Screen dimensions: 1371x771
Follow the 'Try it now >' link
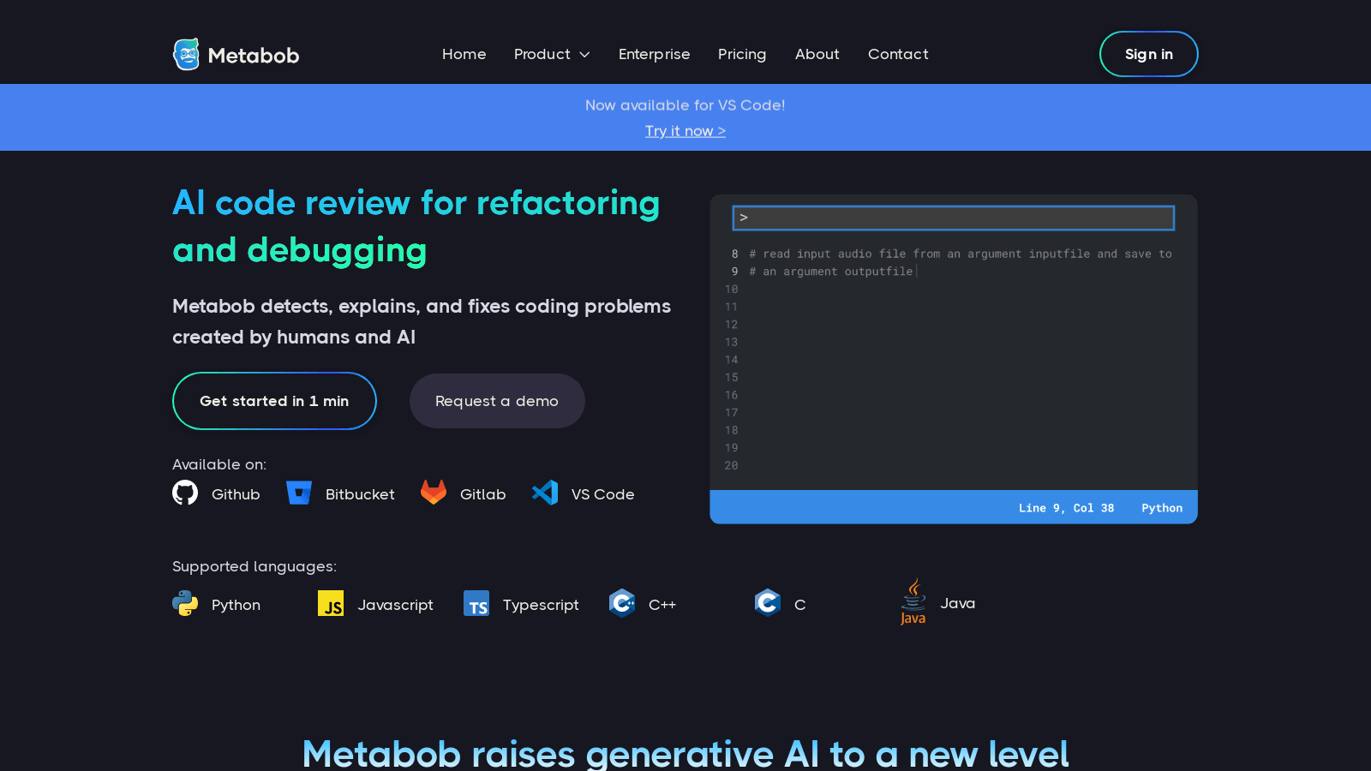tap(685, 131)
